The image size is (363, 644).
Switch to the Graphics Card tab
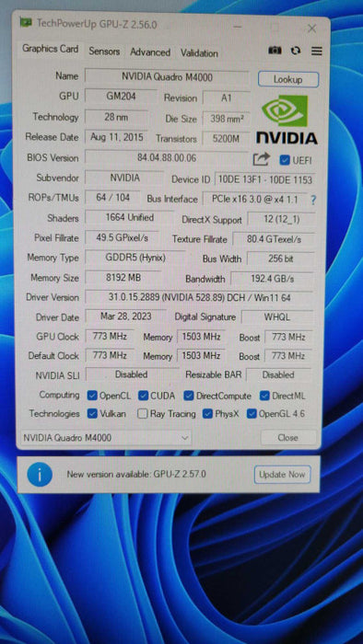click(x=50, y=49)
